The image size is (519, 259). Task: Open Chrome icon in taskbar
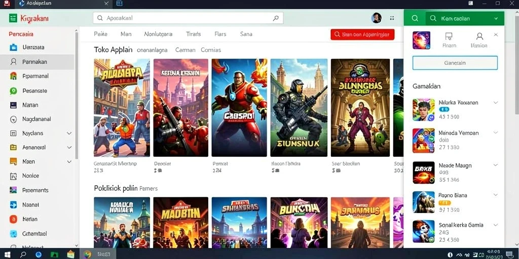(x=87, y=254)
